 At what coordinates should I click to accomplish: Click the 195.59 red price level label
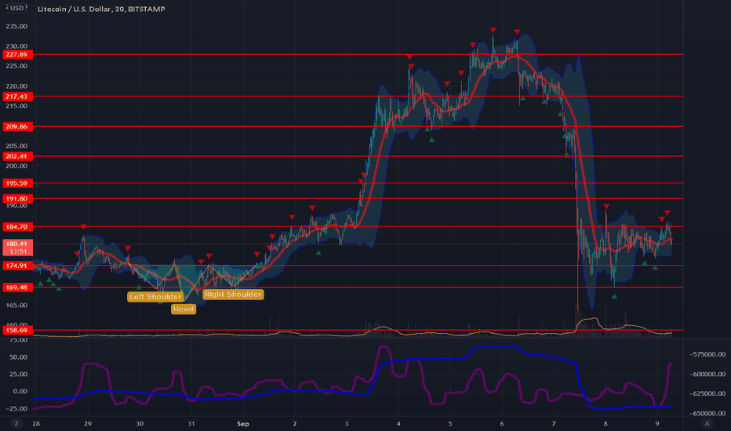tap(18, 183)
